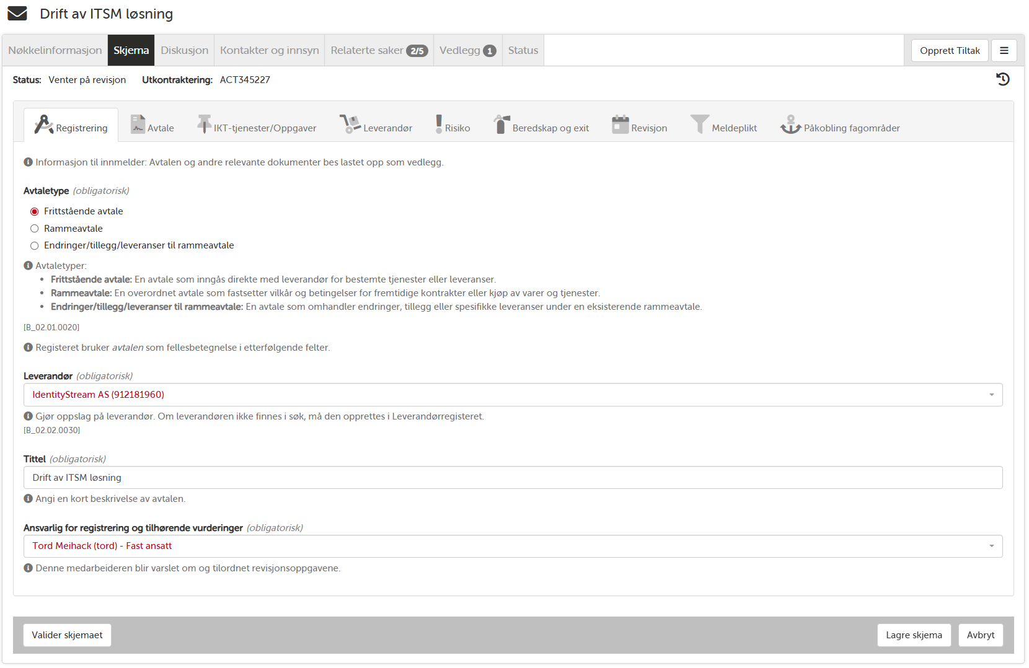Expand the Ansvarlig for registrering dropdown
The height and width of the screenshot is (668, 1029).
[x=991, y=546]
